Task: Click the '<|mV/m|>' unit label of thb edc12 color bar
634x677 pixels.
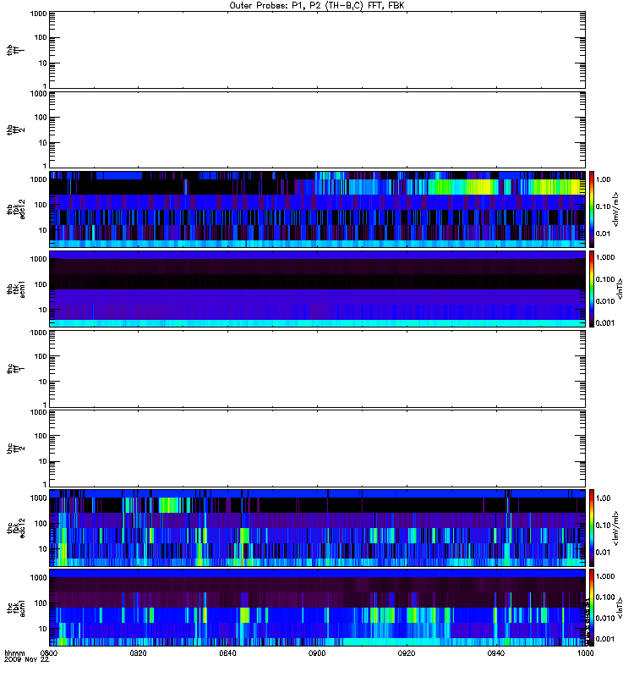Action: pos(615,209)
